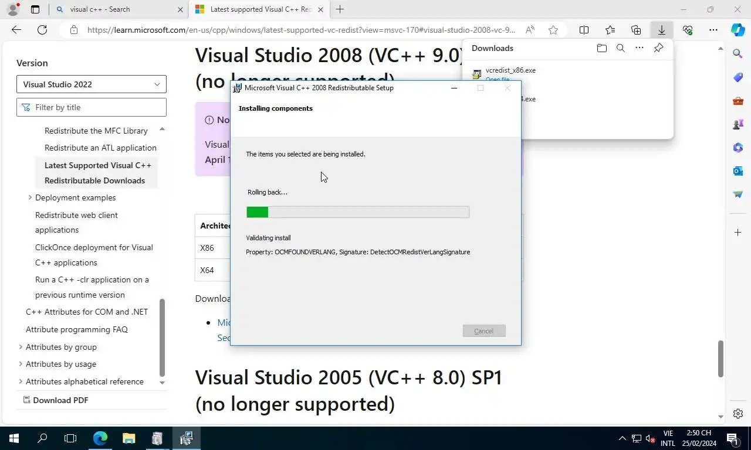Click the Edge profile avatar icon
Image resolution: width=751 pixels, height=450 pixels.
pos(13,9)
